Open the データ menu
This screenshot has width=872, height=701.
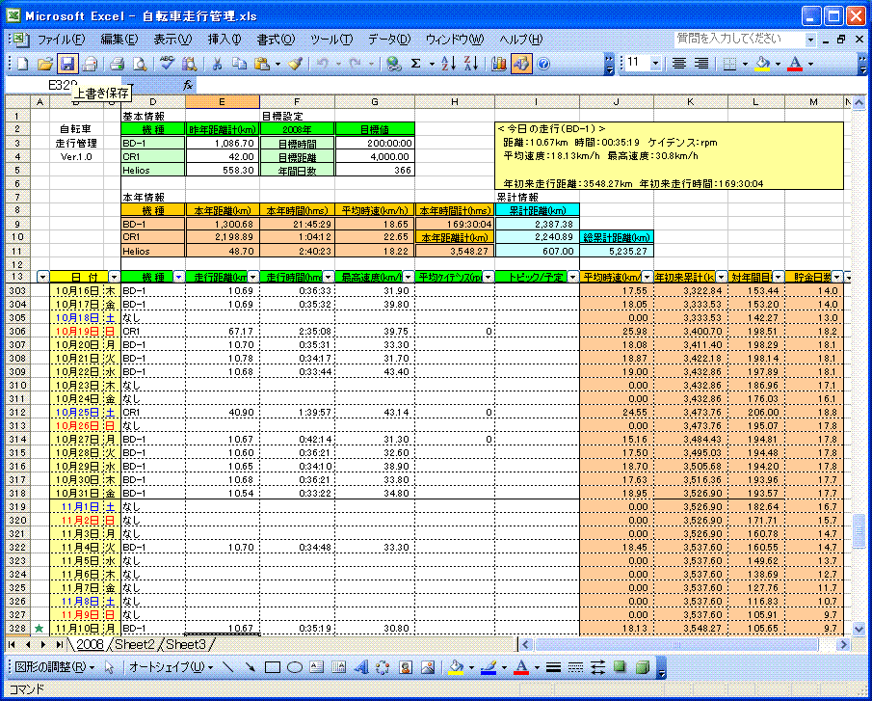(x=388, y=40)
